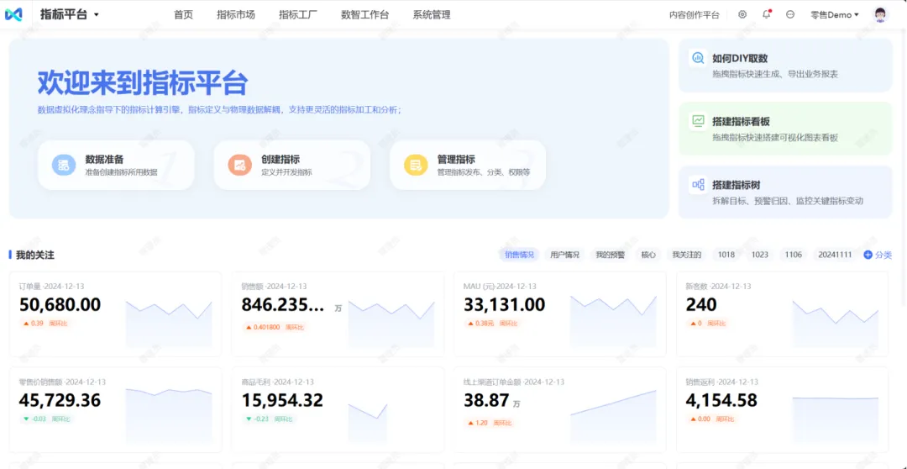Click the 38.87 万 value
Screen dimensions: 907x469
[x=491, y=400]
